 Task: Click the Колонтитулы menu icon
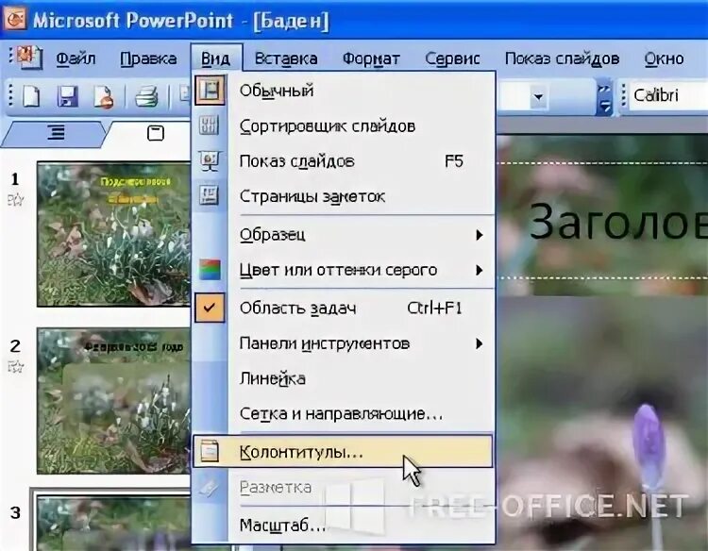(210, 451)
